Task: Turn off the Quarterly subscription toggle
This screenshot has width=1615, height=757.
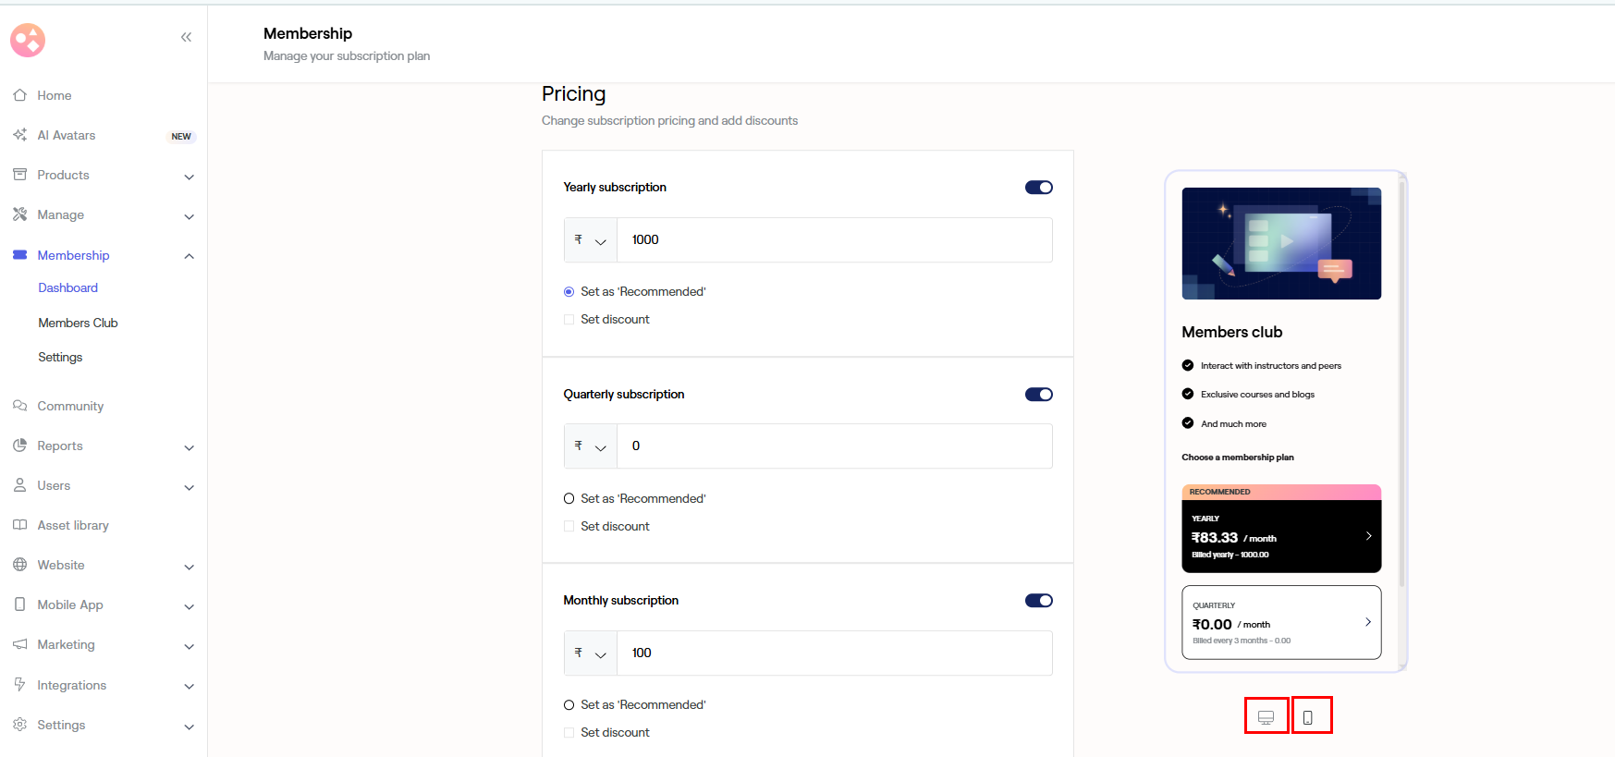Action: [1038, 395]
